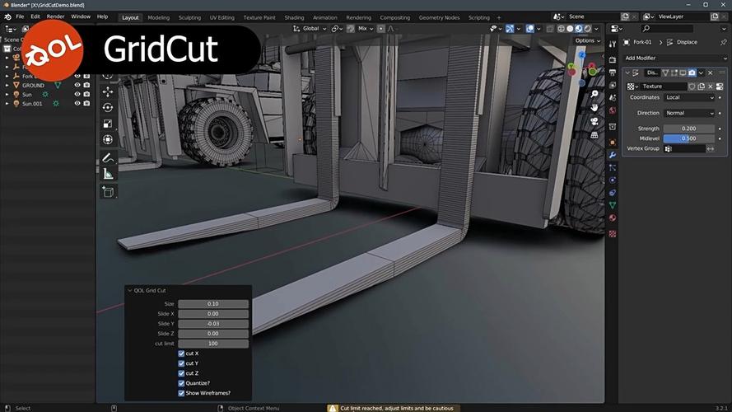Toggle the cut X checkbox

click(x=181, y=353)
